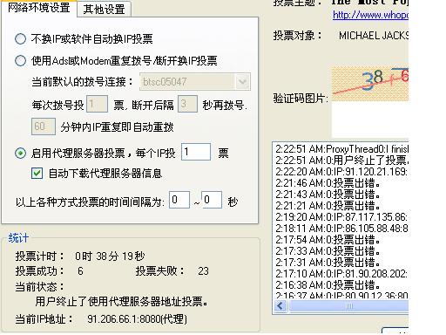Click the 投票失败 count 23
This screenshot has height=335, width=446.
[203, 271]
